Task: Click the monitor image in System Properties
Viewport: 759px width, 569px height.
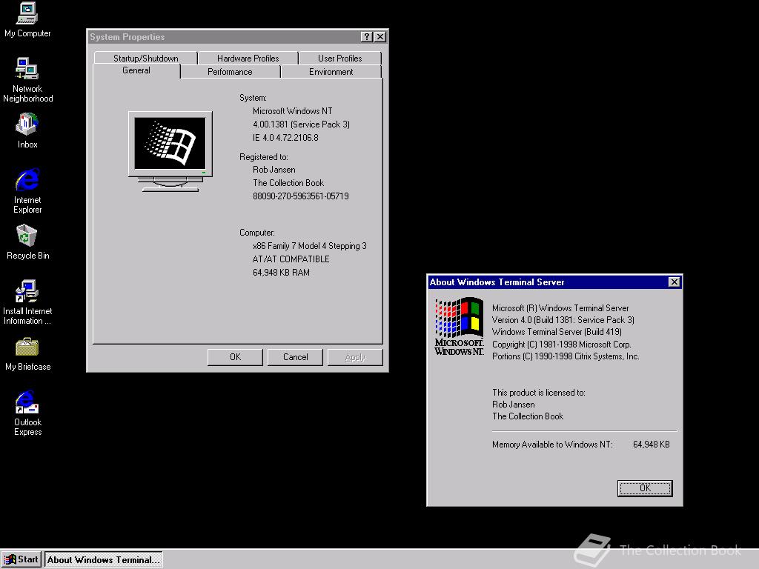Action: point(170,151)
